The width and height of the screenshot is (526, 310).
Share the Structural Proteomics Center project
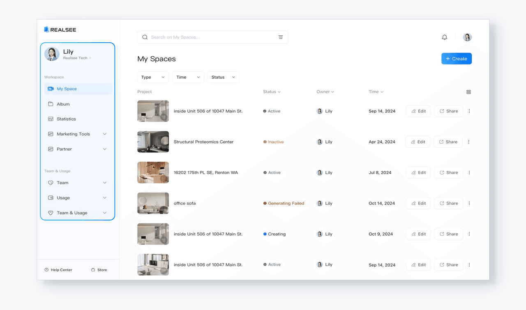[x=448, y=142]
